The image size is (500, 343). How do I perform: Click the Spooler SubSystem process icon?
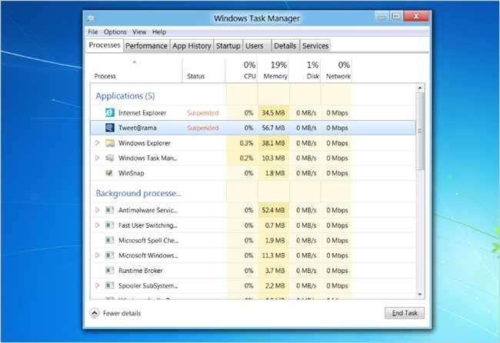tap(109, 285)
